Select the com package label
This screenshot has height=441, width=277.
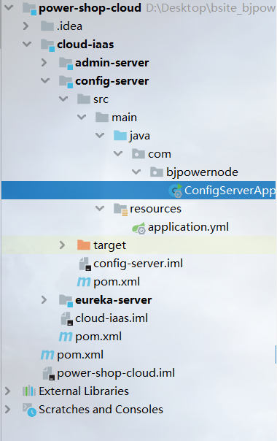[x=160, y=154]
